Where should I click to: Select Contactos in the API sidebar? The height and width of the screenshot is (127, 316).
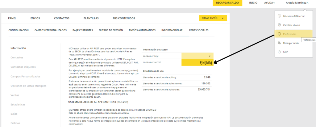17,57
